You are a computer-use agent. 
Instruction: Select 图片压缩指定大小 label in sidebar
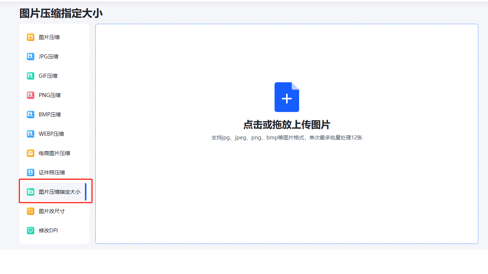[60, 192]
